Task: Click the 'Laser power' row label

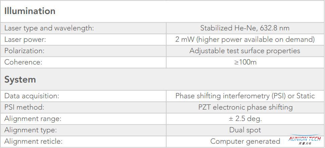Action: (x=25, y=39)
